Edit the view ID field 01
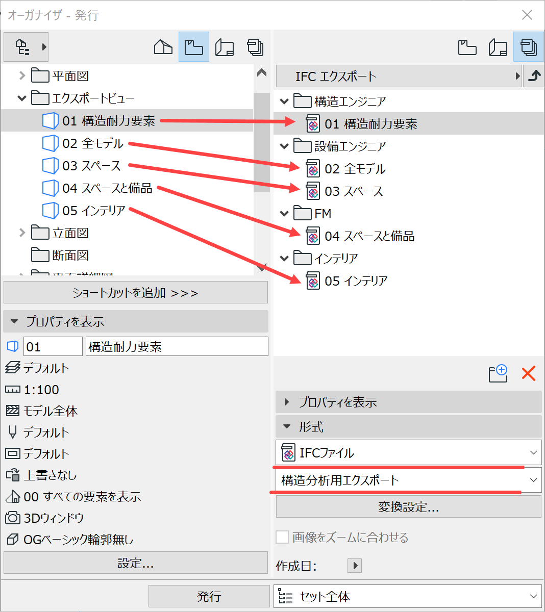 click(x=53, y=347)
